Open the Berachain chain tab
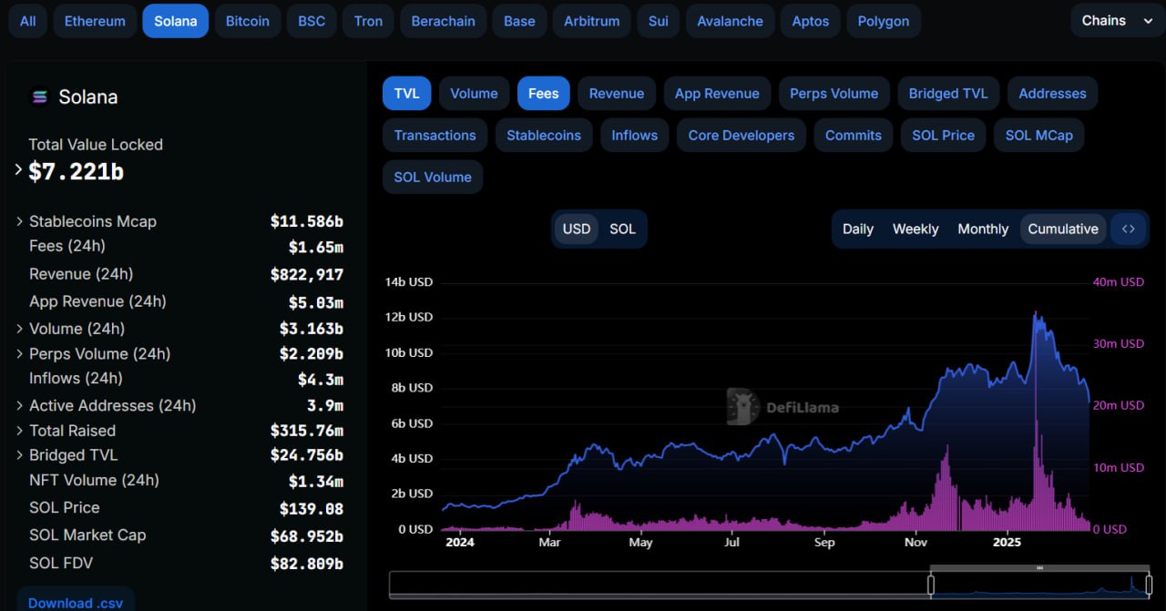Viewport: 1166px width, 611px height. (x=444, y=21)
